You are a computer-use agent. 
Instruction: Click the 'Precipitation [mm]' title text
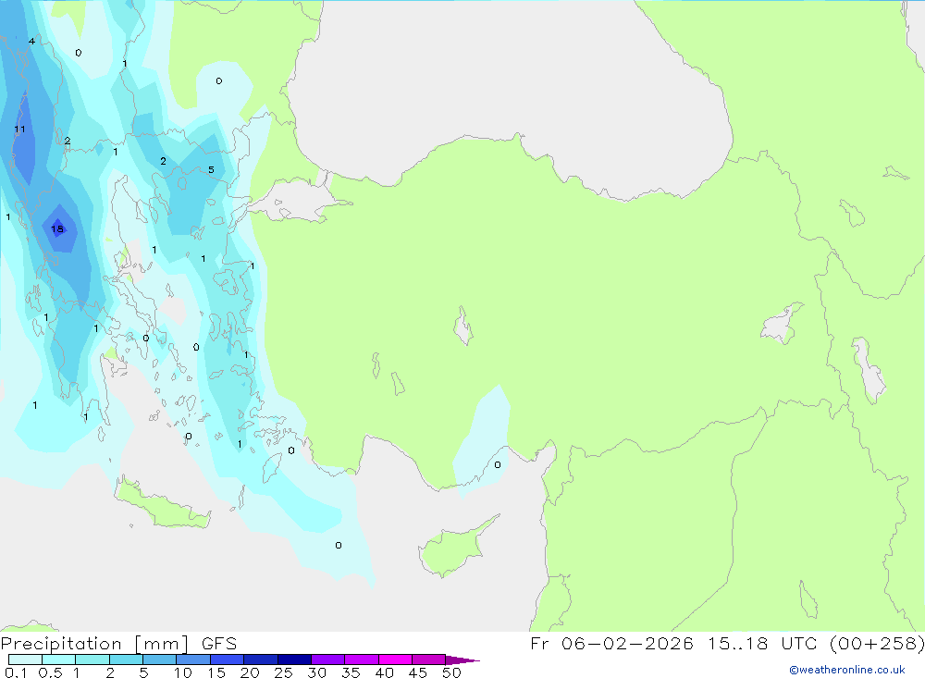95,643
